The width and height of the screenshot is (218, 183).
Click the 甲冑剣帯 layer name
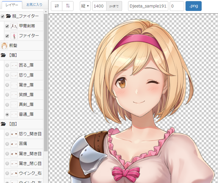[x=27, y=26]
